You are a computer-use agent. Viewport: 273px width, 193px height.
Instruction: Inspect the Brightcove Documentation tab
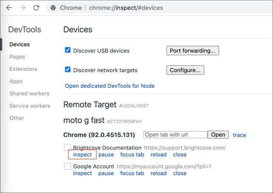click(x=82, y=154)
